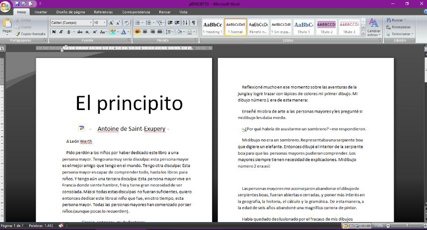Align text to the left

point(138,32)
